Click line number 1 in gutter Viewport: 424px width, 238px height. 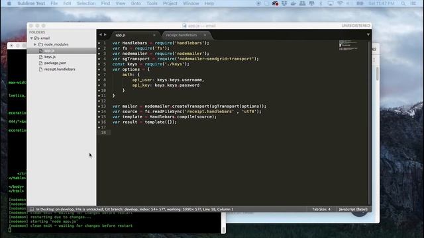pos(105,43)
